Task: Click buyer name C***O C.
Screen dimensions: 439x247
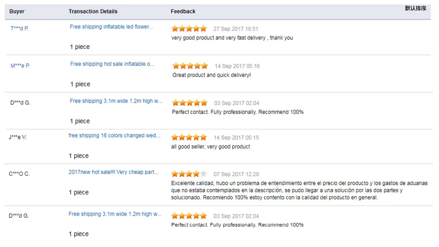Action: click(19, 174)
